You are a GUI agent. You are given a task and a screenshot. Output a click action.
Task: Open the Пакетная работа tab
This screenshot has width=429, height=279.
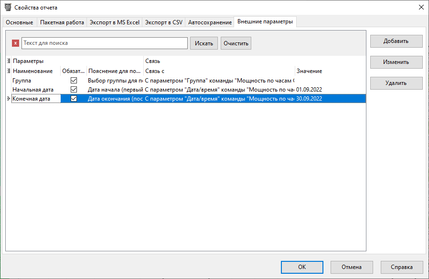tap(62, 22)
